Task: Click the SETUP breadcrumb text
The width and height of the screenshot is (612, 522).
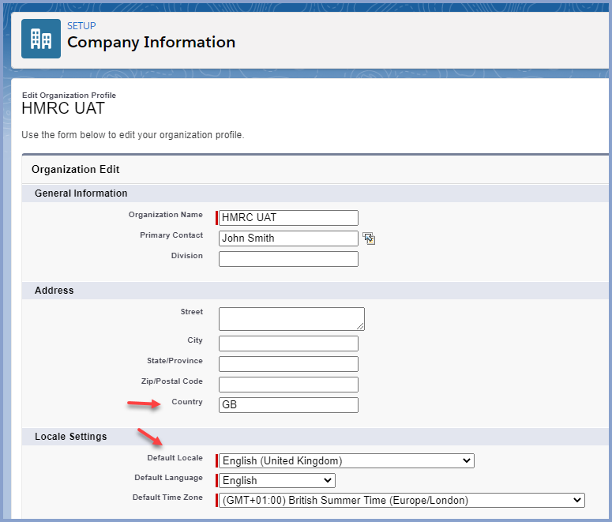Action: (81, 26)
